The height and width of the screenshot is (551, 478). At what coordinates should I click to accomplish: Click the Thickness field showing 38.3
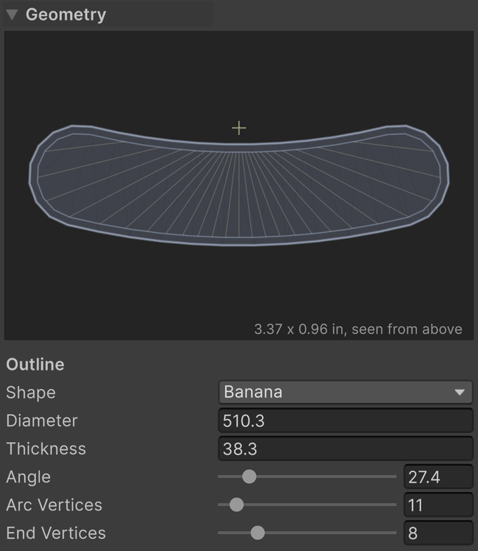click(x=346, y=448)
